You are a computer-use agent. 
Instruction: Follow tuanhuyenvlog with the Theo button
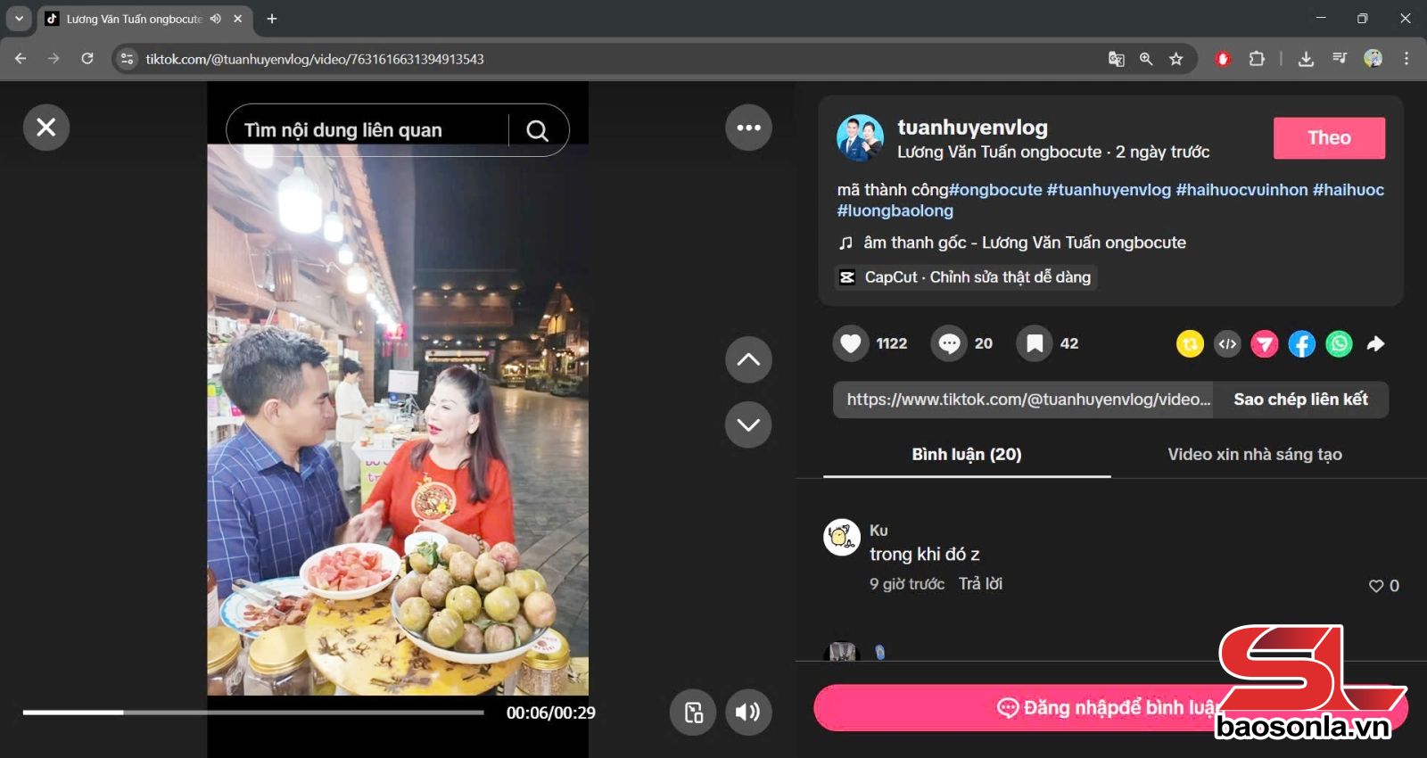1328,138
